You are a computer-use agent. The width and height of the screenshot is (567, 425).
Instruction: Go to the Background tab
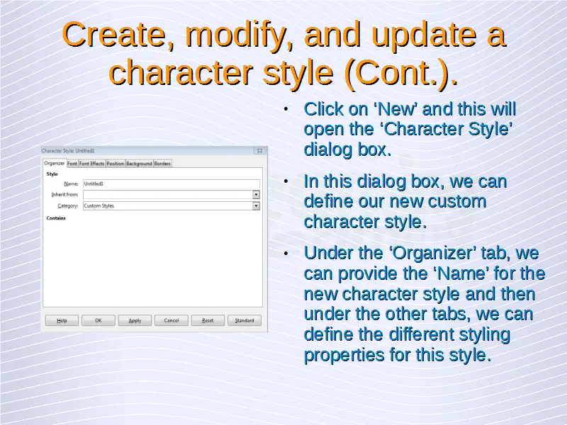click(x=139, y=164)
